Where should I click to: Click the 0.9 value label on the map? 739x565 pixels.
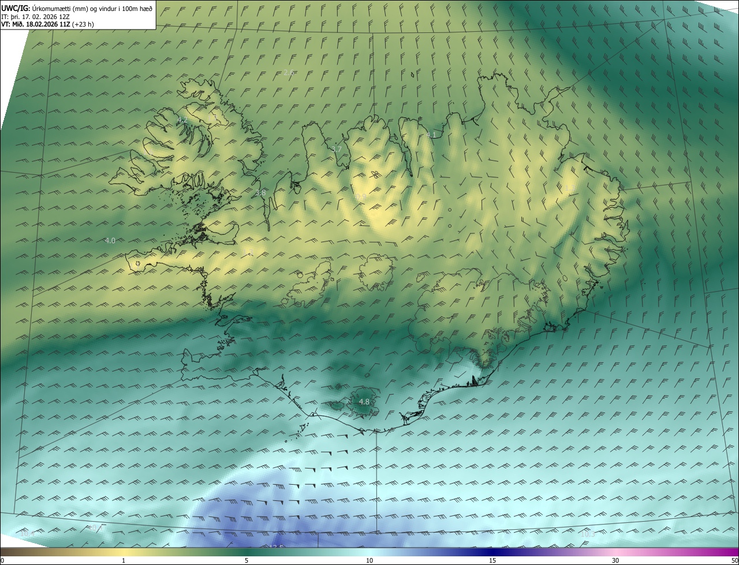pyautogui.click(x=360, y=197)
